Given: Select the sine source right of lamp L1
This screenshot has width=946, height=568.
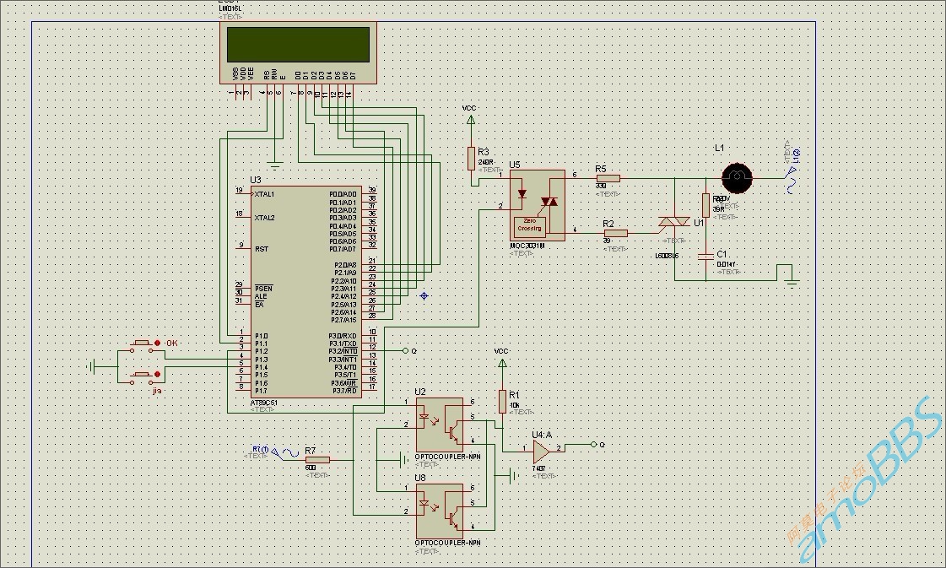Looking at the screenshot, I should [792, 179].
